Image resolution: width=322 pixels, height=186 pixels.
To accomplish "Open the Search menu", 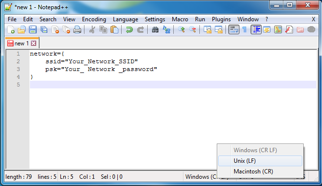I will 48,19.
